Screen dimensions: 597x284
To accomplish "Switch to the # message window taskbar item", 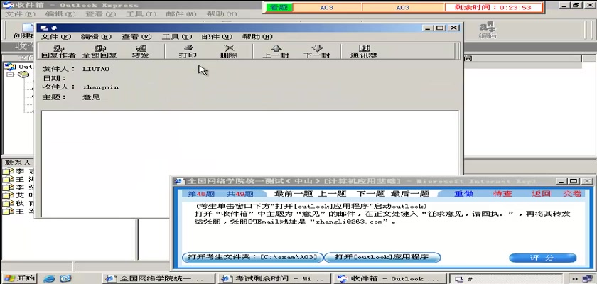I will click(505, 279).
